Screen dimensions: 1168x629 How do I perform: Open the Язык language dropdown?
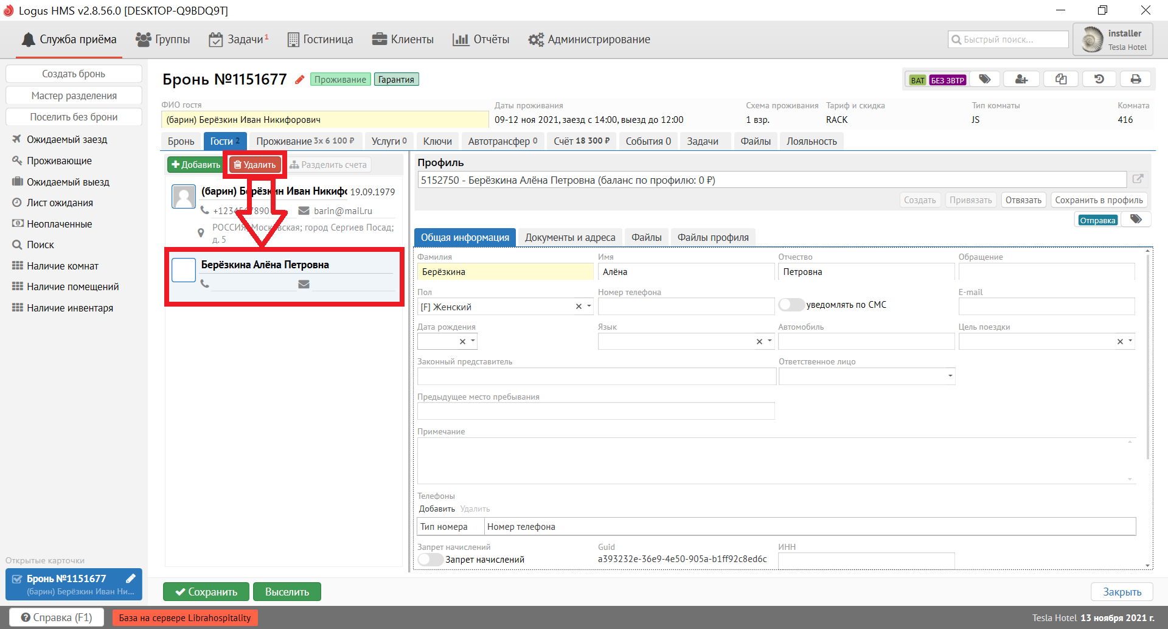pyautogui.click(x=770, y=341)
